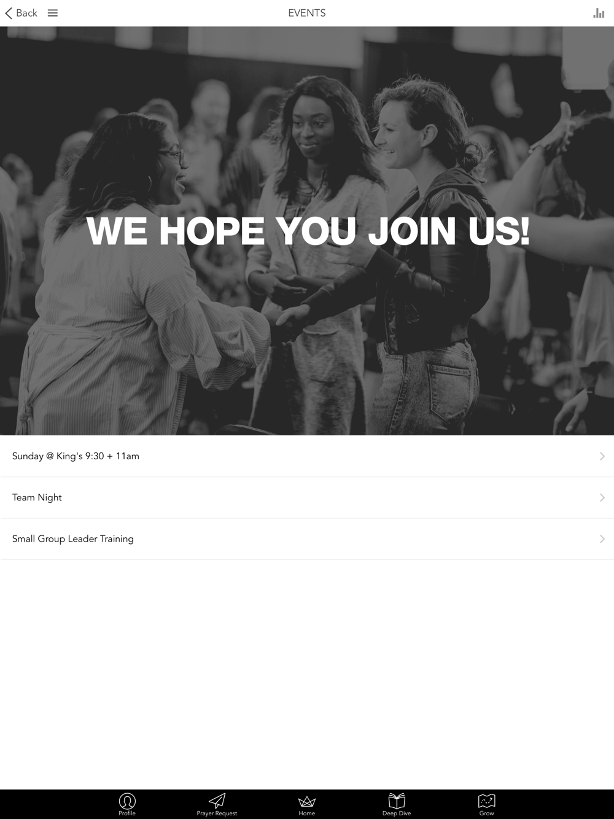Expand chevron for Sunday @ King's row

click(x=602, y=456)
